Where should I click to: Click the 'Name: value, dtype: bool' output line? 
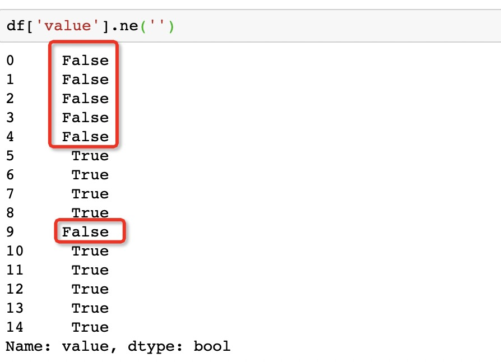point(118,347)
